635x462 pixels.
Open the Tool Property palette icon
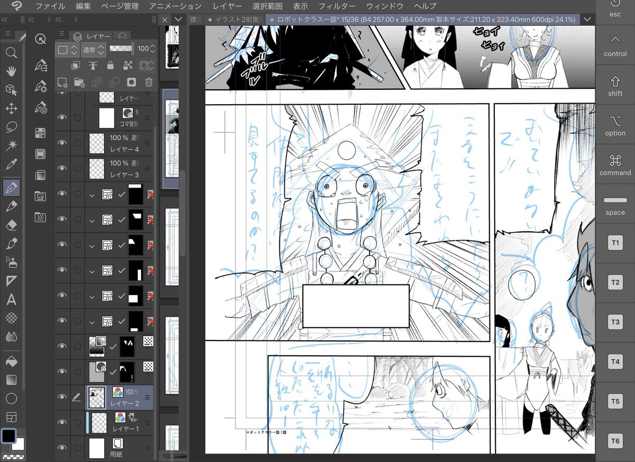[x=40, y=86]
